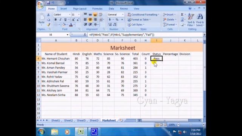Apply the Fill Color bucket
This screenshot has width=242, height=136.
(64, 25)
